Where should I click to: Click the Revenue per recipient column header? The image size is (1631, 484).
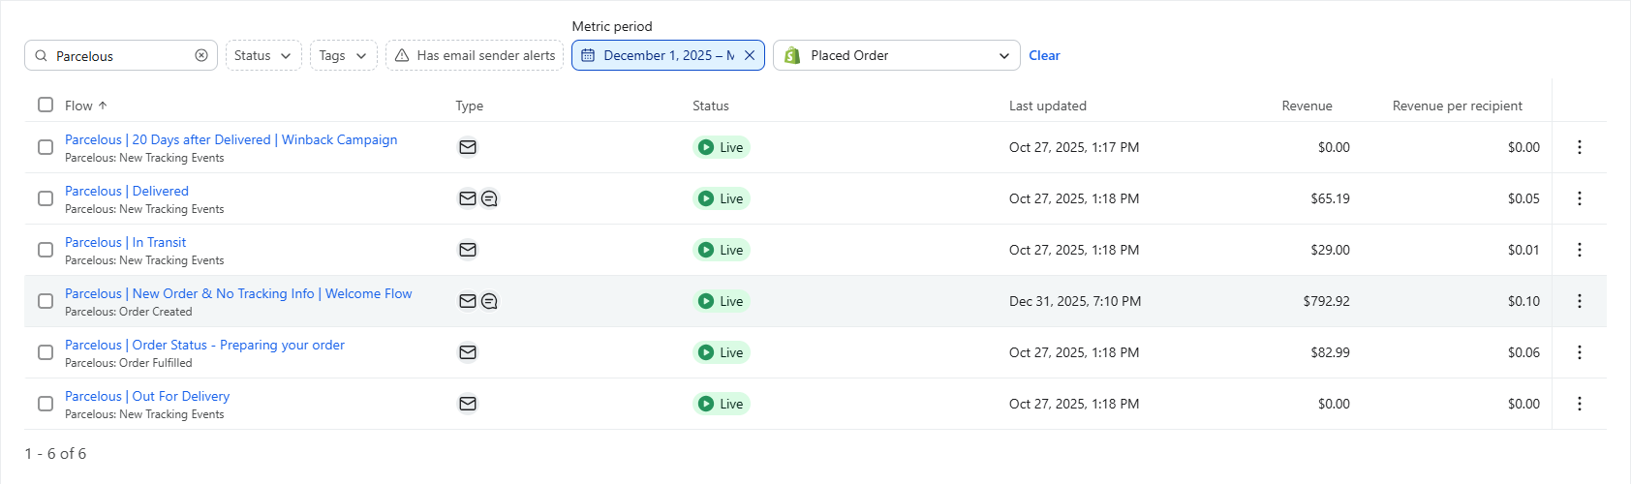[x=1458, y=106]
